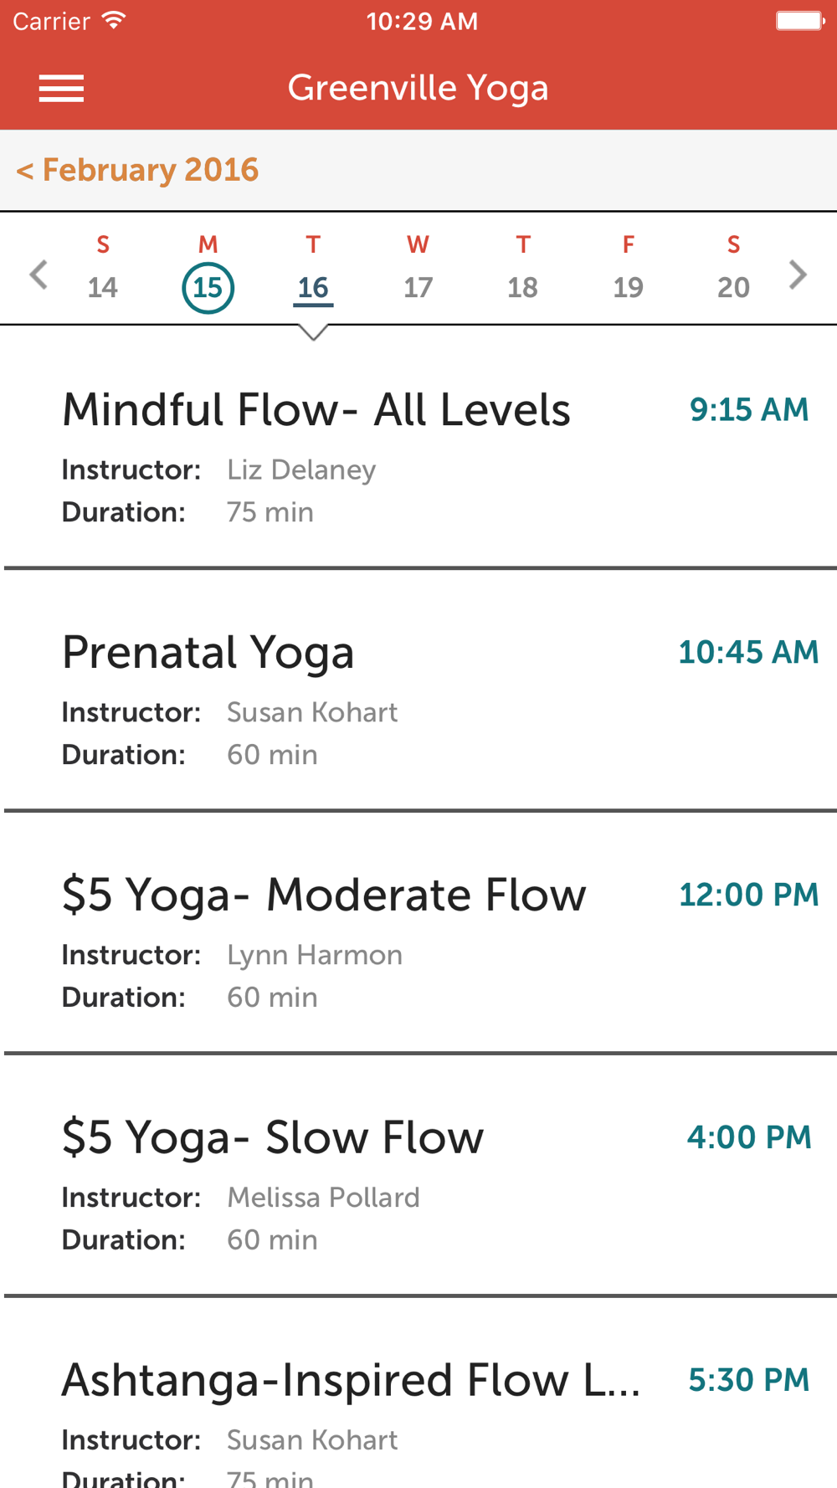Go back to February 2016
The height and width of the screenshot is (1488, 837).
[137, 170]
